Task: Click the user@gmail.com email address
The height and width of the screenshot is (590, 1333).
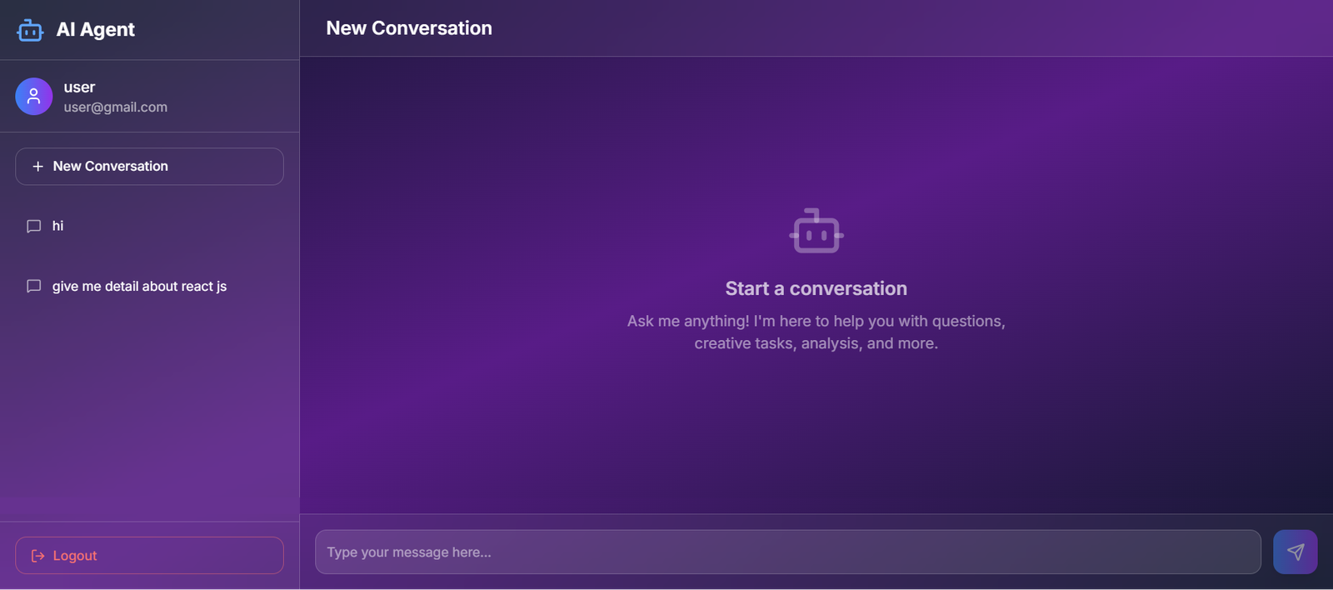Action: point(116,107)
